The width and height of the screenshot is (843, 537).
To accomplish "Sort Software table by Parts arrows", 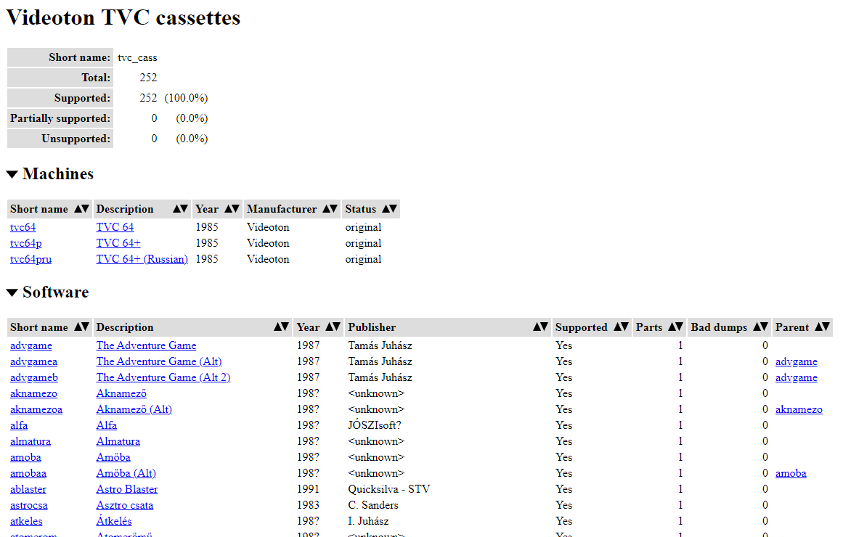I will click(676, 327).
